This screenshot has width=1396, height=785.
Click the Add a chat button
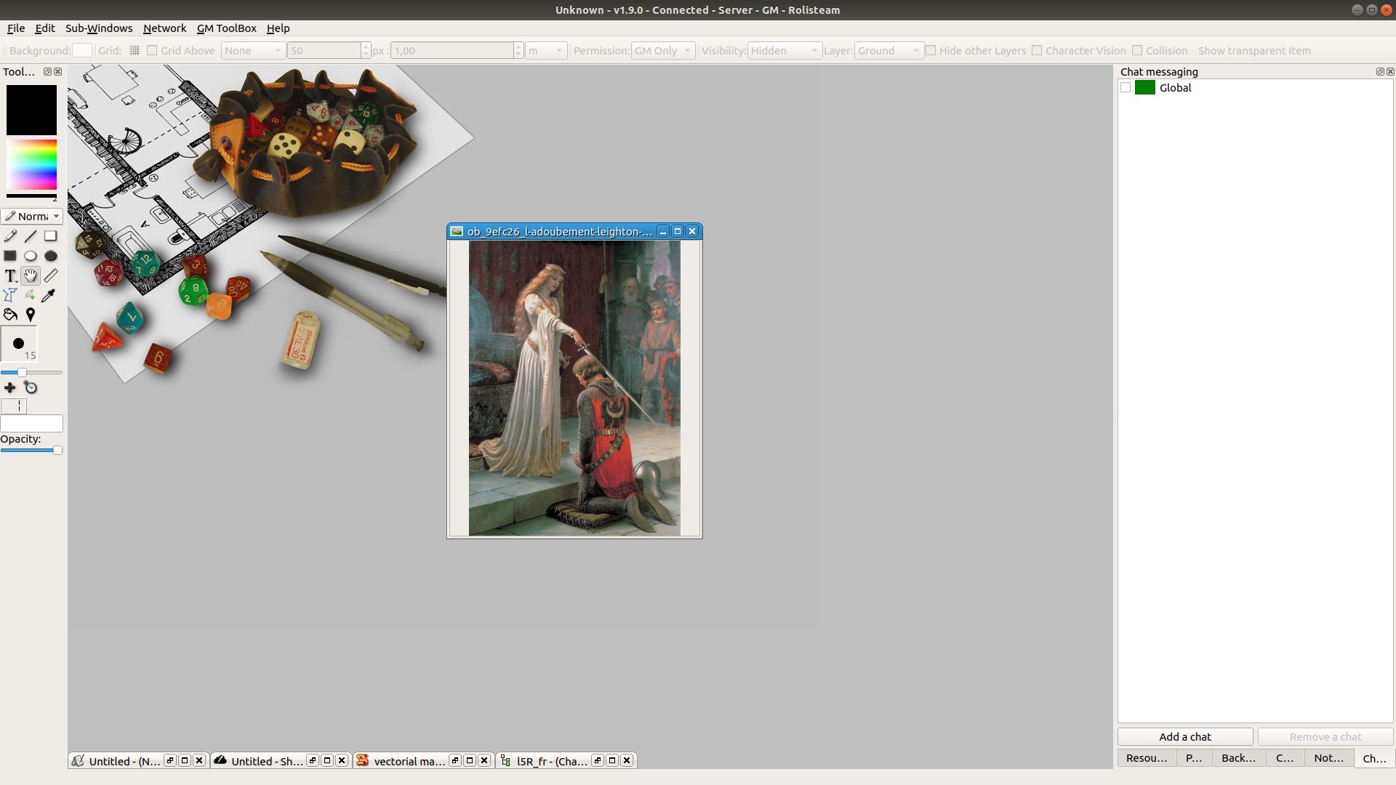[1185, 737]
